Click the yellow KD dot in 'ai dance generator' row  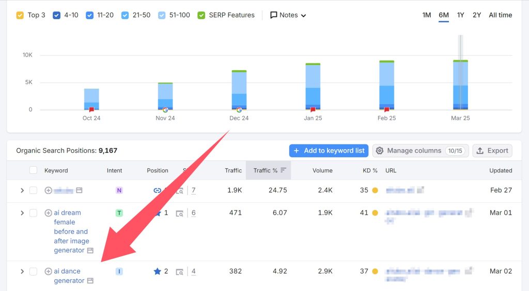coord(375,271)
